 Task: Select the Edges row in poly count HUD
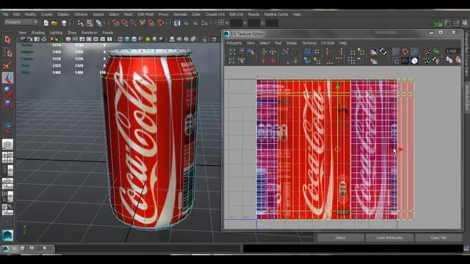63,52
